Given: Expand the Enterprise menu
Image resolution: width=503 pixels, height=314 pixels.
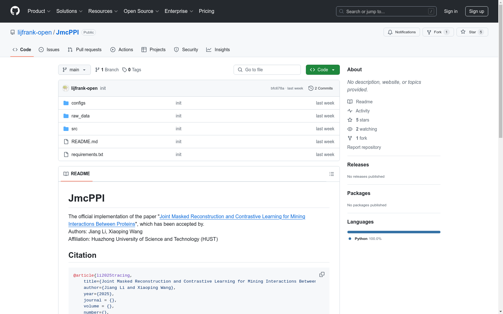Looking at the screenshot, I should coord(179,11).
